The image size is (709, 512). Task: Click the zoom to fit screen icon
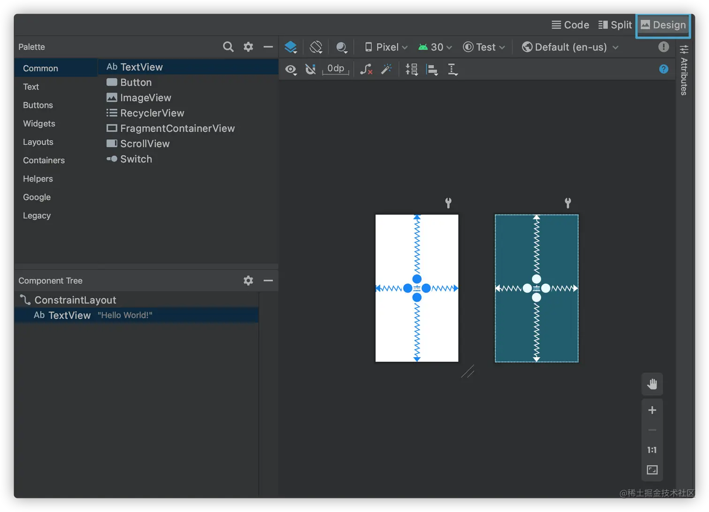(652, 470)
